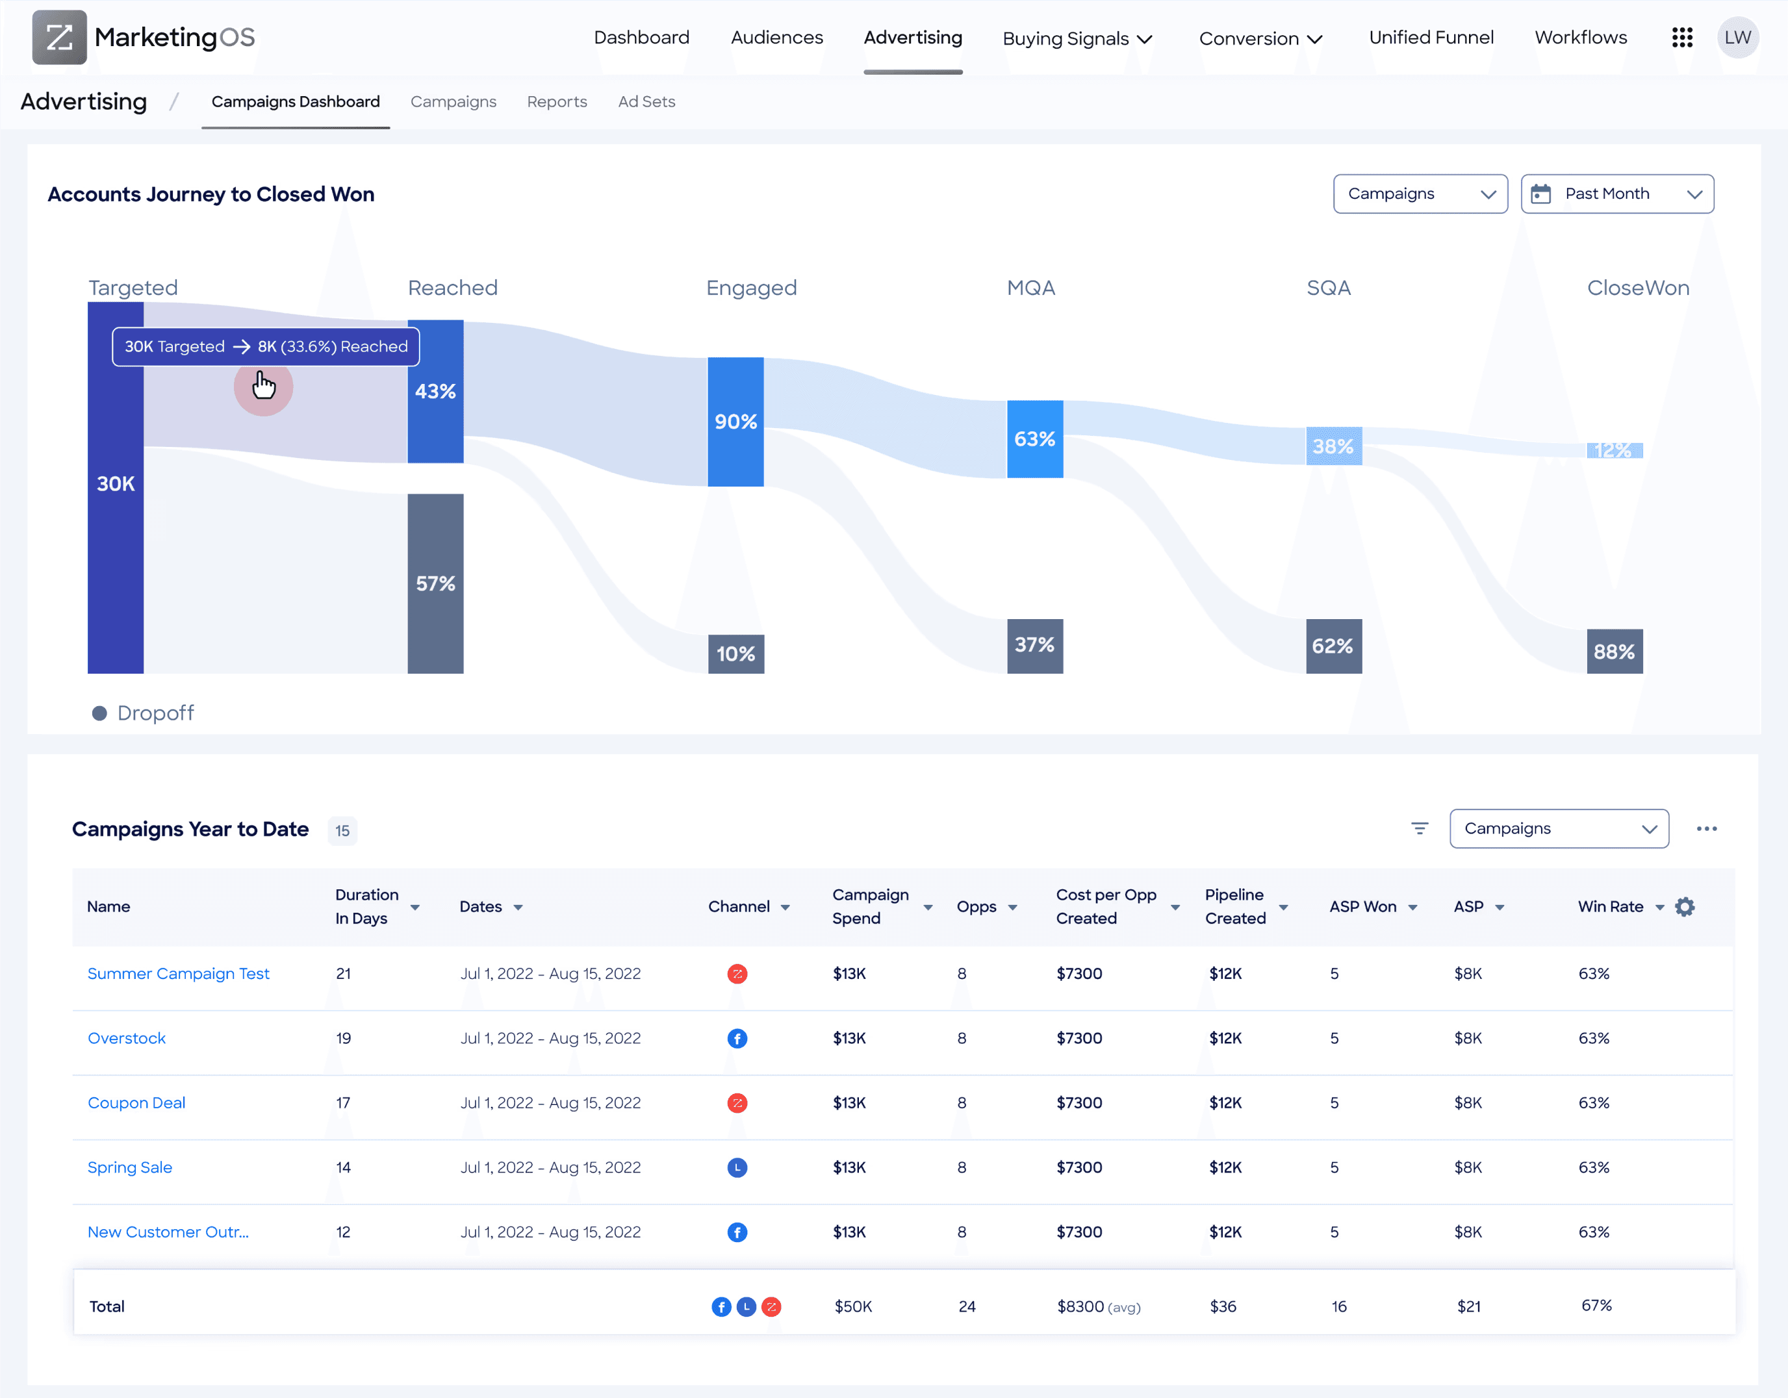This screenshot has height=1398, width=1788.
Task: Open the table filter icon
Action: tap(1420, 828)
